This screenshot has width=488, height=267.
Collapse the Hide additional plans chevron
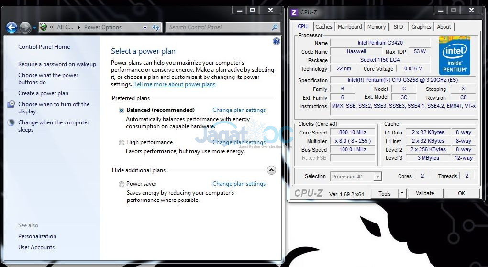[271, 170]
